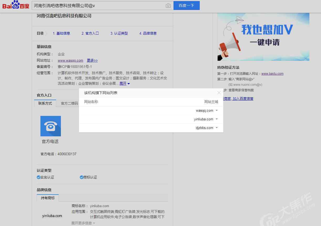Click the 商标认证 verified badge icon
This screenshot has height=226, width=321.
pyautogui.click(x=82, y=177)
